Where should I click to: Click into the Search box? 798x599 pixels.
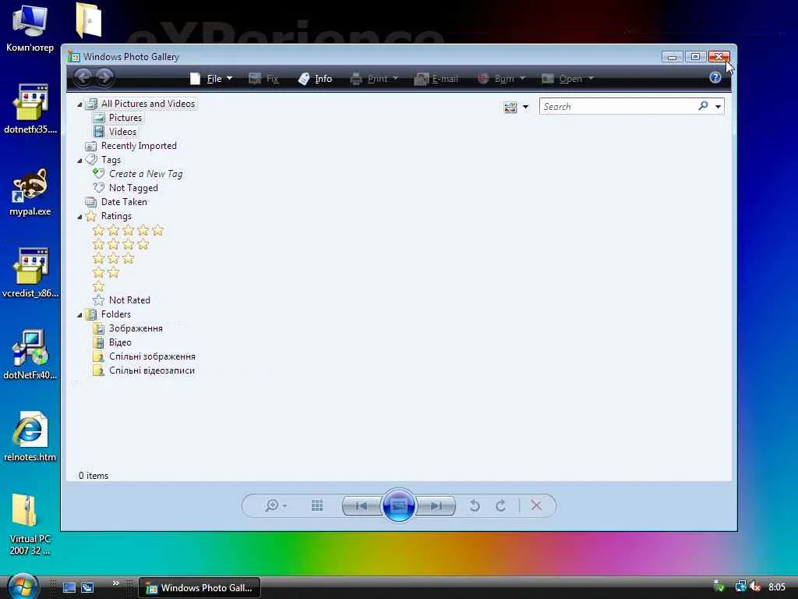pos(618,106)
